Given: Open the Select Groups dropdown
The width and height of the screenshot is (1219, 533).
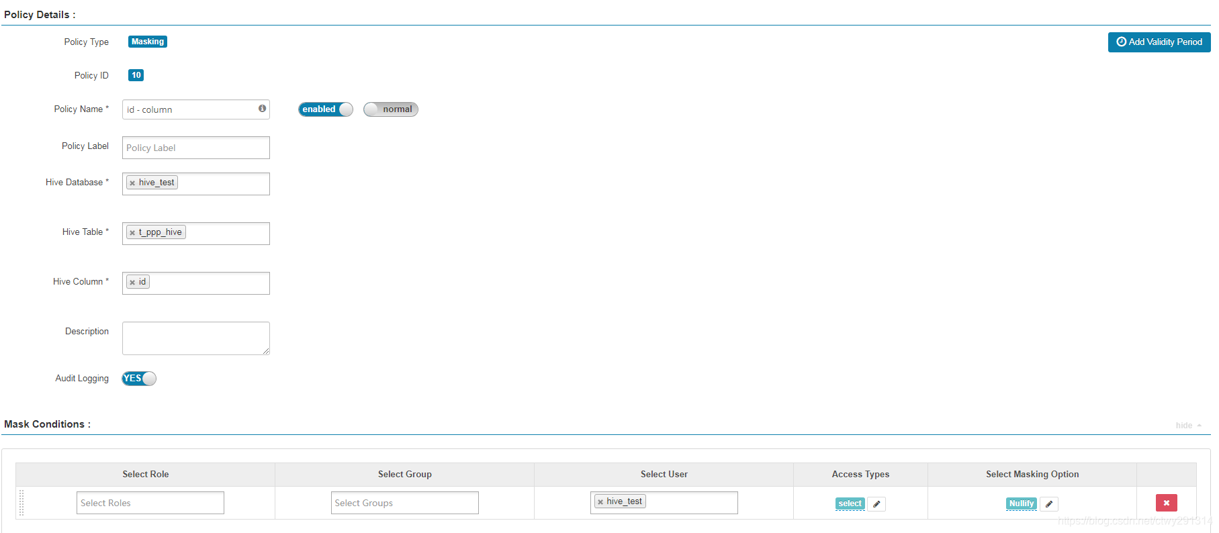Looking at the screenshot, I should pyautogui.click(x=405, y=503).
